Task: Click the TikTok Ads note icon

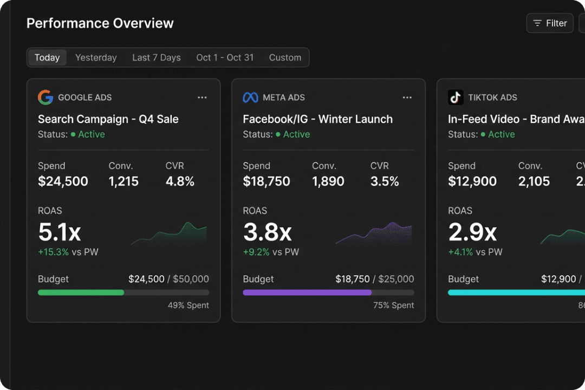Action: click(x=456, y=97)
